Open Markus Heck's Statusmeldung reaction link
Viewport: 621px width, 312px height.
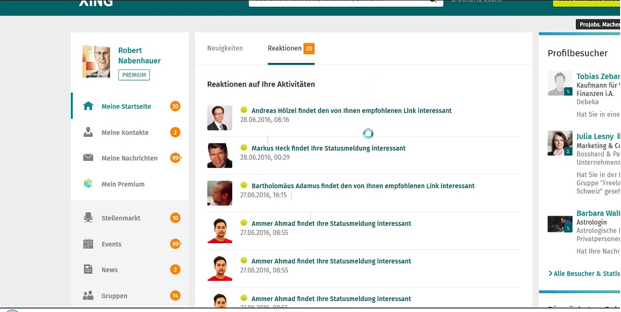(x=328, y=148)
